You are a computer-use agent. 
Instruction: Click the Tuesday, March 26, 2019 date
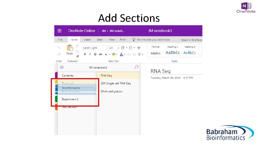point(166,78)
